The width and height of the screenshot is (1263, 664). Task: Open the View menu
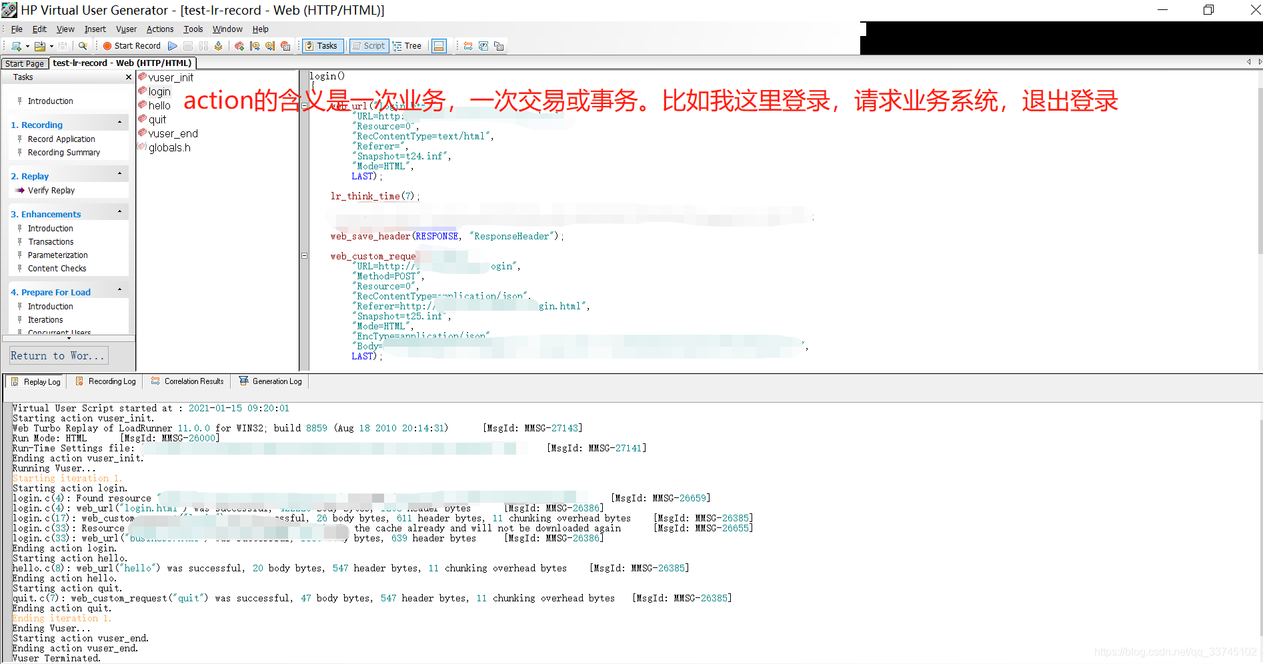tap(65, 29)
